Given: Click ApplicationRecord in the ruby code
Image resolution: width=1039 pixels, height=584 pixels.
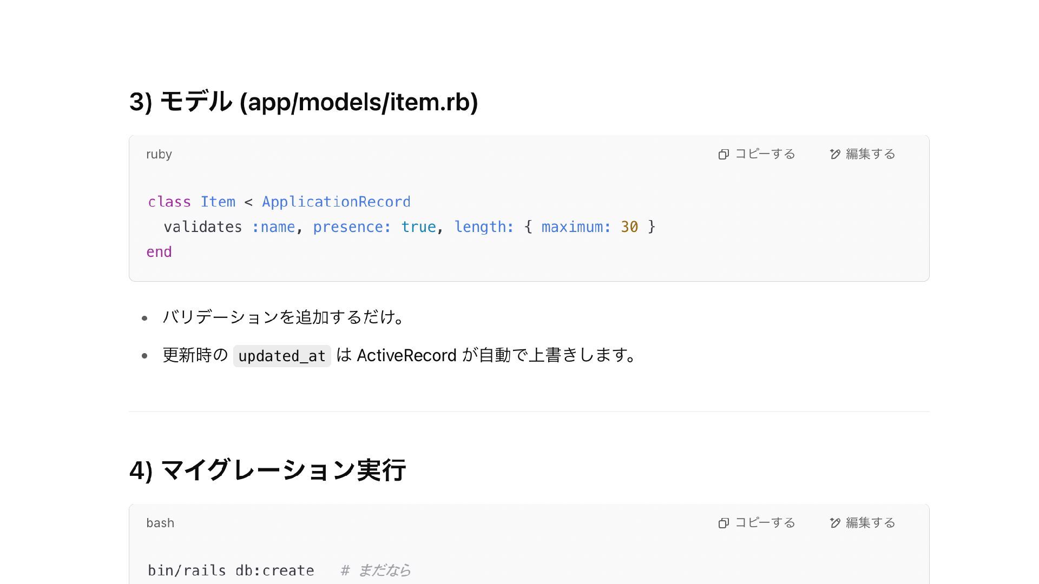Looking at the screenshot, I should coord(336,202).
